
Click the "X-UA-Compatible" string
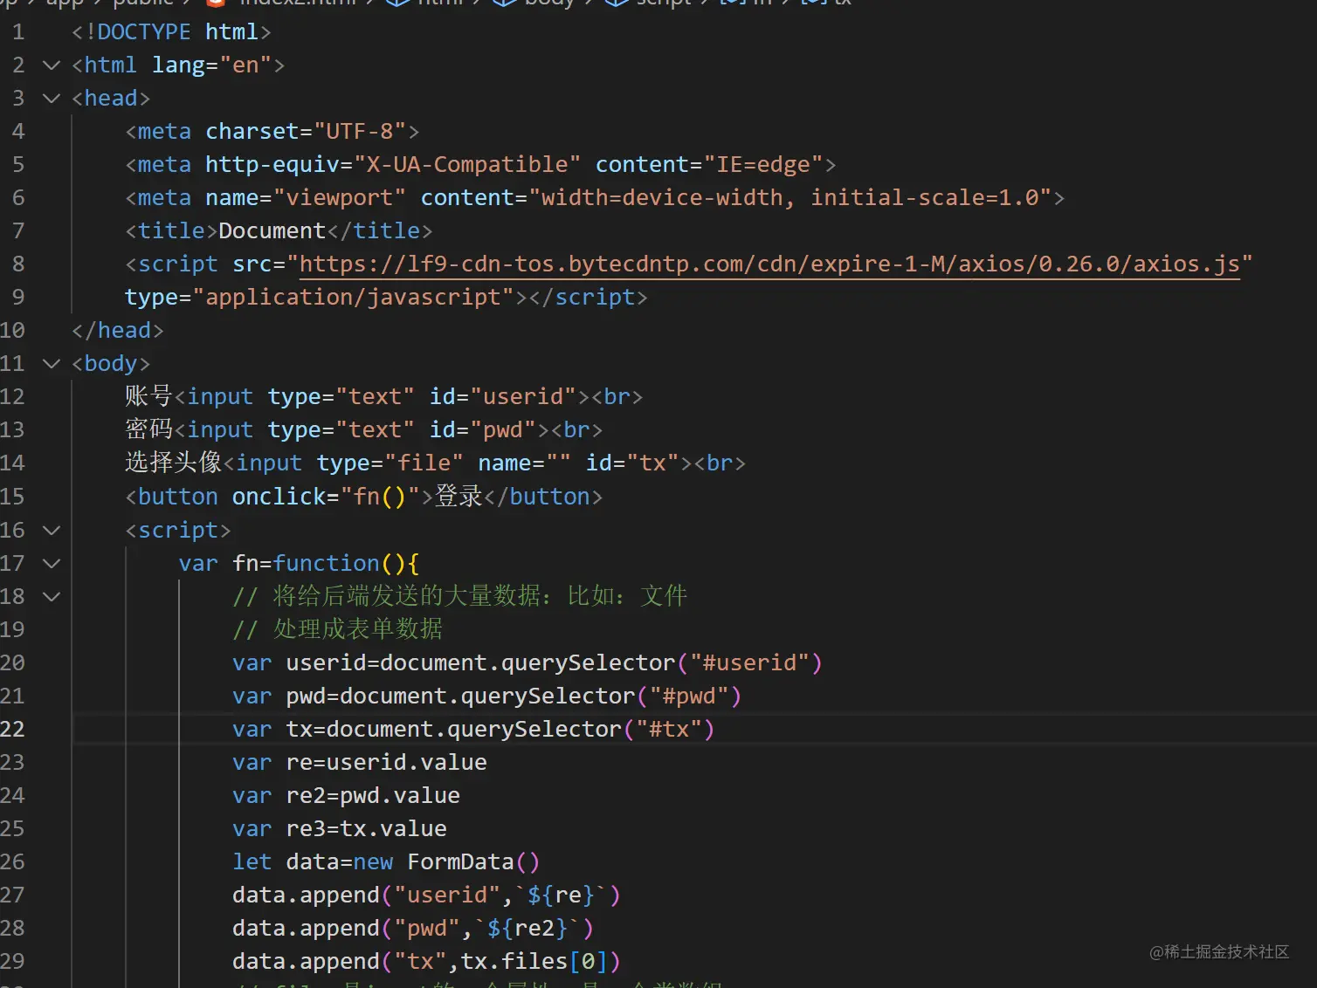(x=467, y=165)
